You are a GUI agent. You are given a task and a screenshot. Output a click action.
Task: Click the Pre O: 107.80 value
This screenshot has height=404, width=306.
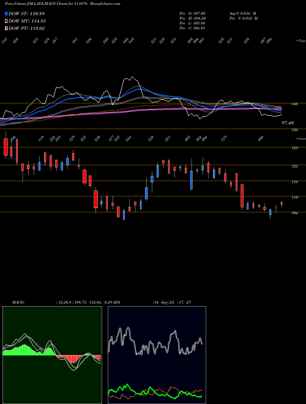(x=192, y=13)
